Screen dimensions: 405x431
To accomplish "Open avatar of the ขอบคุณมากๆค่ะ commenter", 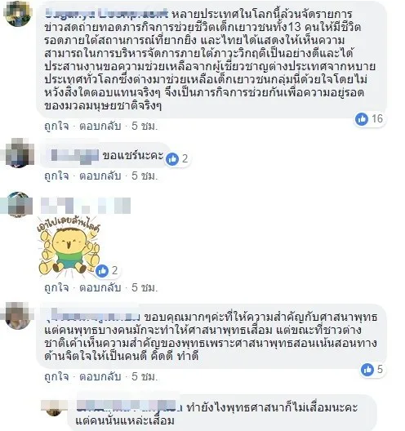I will (x=18, y=315).
